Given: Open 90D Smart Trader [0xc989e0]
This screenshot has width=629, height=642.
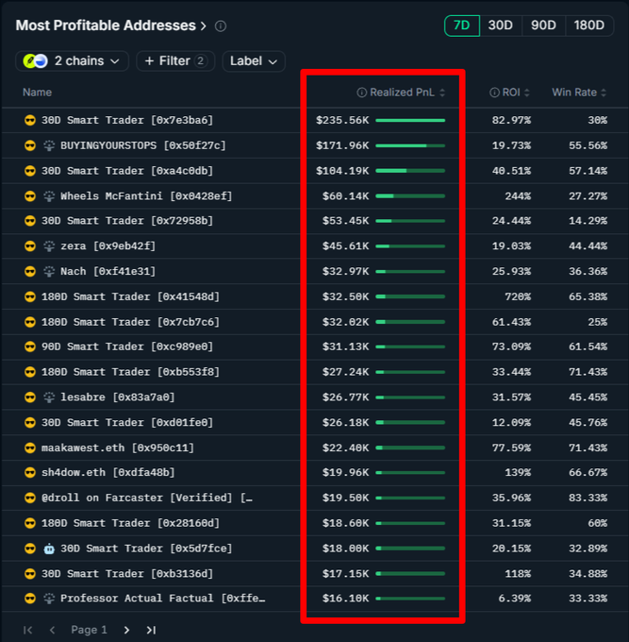Looking at the screenshot, I should pos(127,346).
